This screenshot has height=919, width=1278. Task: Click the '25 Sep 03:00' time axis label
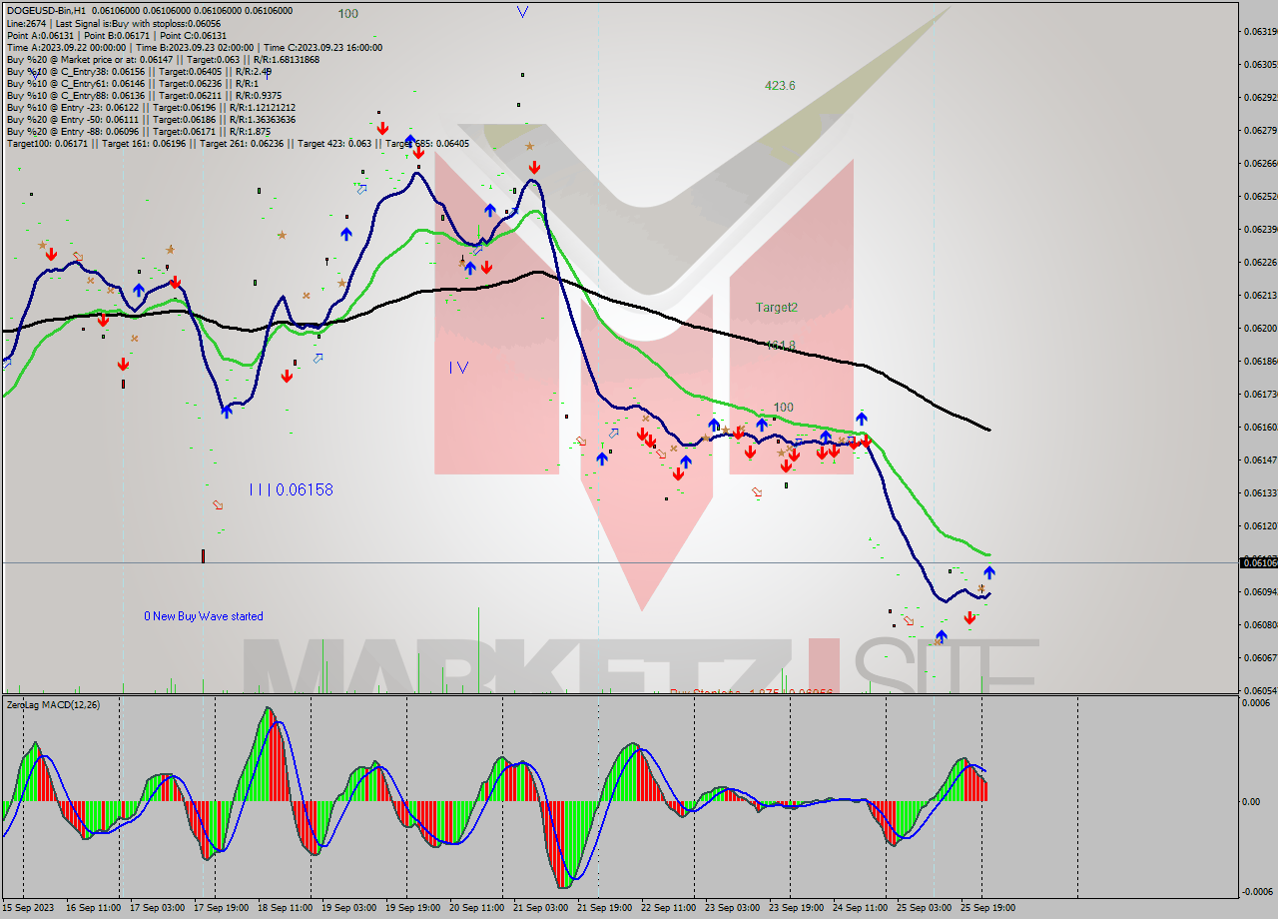924,907
